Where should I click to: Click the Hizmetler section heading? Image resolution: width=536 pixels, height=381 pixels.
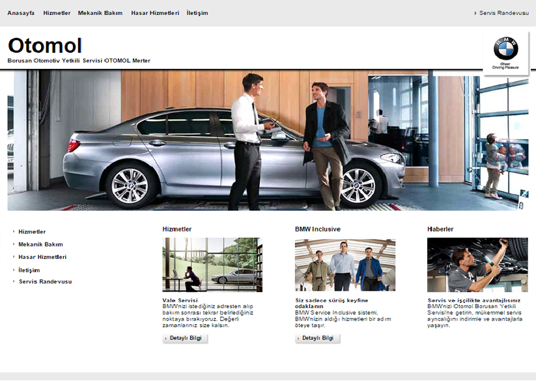(176, 229)
